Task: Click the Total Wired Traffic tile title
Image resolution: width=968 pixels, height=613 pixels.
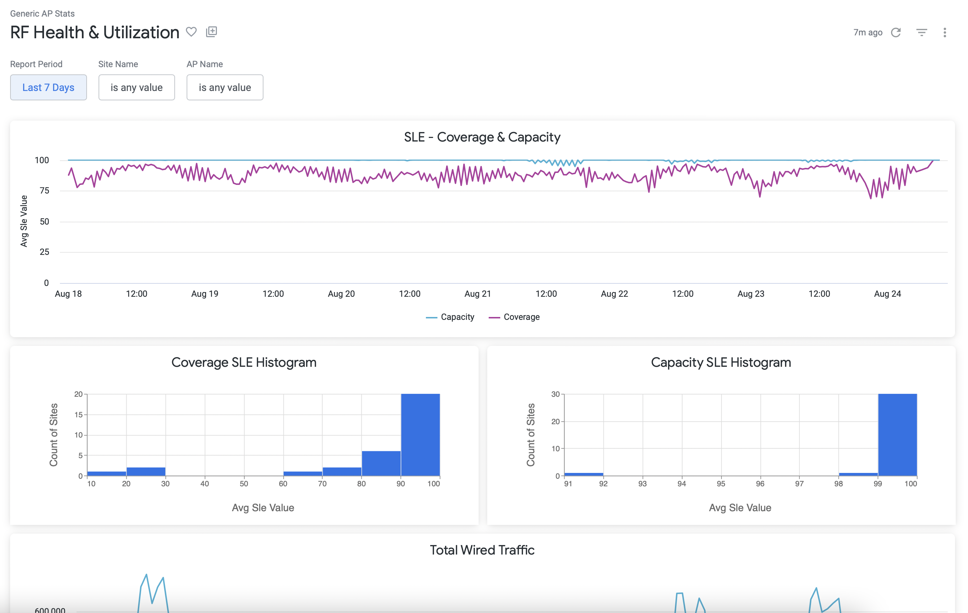Action: (x=482, y=550)
